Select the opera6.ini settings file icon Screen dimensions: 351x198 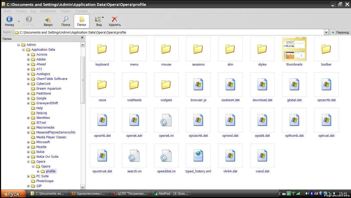point(166,120)
